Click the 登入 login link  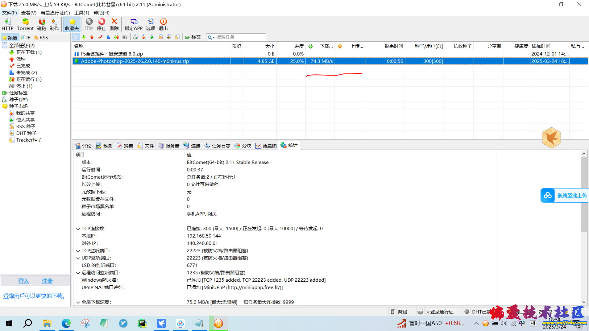point(24,281)
